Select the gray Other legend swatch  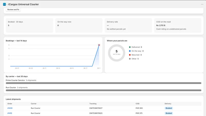(130, 59)
